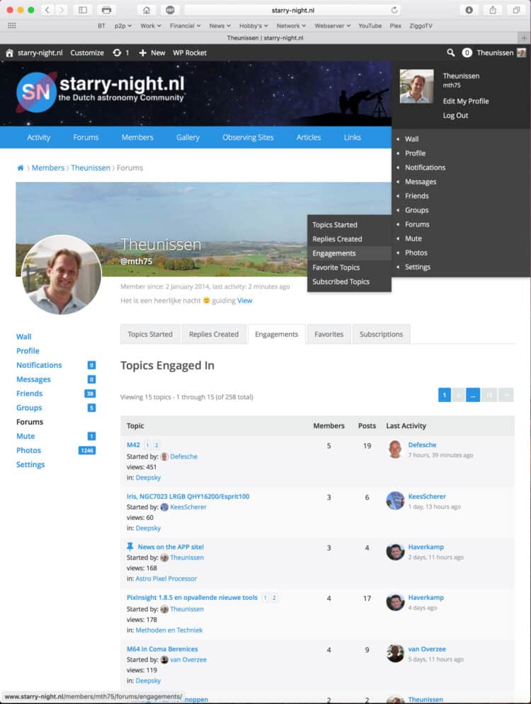Viewport: 531px width, 704px height.
Task: Click the Safari share icon
Action: (x=493, y=10)
